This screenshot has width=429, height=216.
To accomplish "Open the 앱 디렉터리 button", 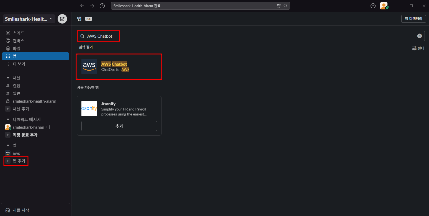I will coord(413,19).
